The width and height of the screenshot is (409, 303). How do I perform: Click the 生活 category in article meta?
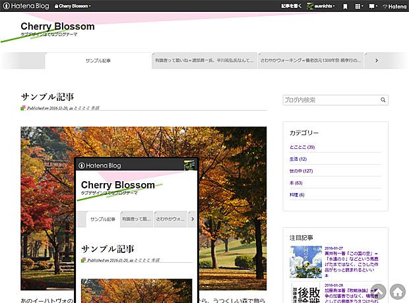(x=95, y=108)
